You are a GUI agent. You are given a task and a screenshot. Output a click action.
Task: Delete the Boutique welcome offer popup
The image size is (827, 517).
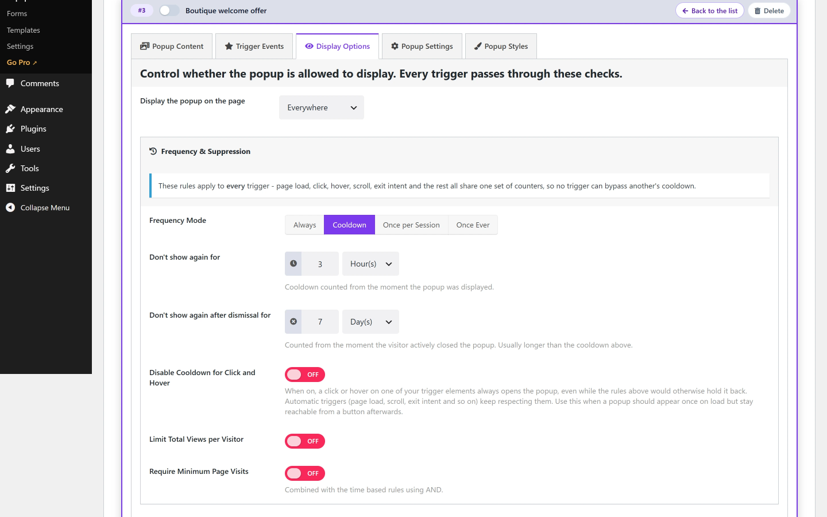tap(769, 11)
